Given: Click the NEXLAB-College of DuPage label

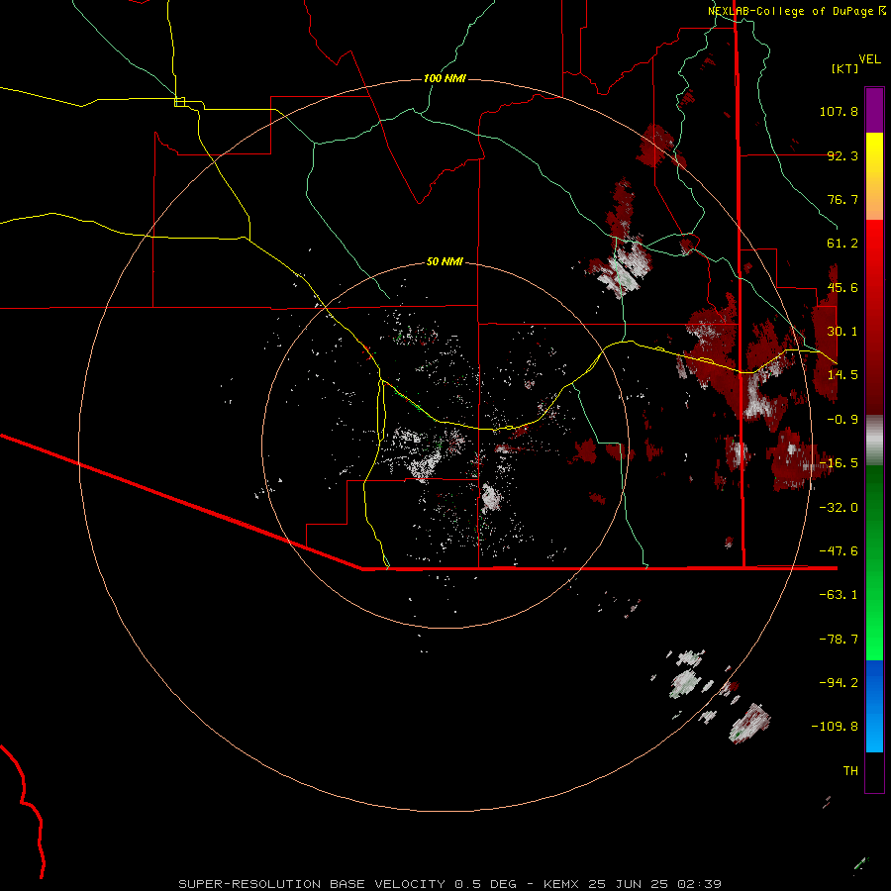Looking at the screenshot, I should pos(791,11).
